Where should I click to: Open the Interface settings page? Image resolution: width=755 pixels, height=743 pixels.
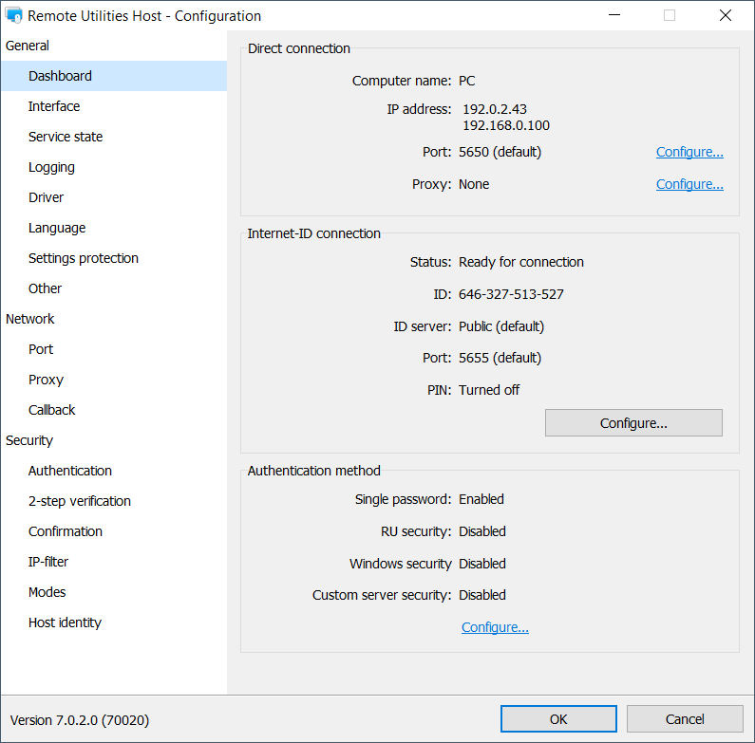[x=54, y=106]
